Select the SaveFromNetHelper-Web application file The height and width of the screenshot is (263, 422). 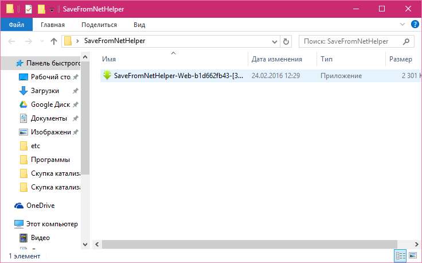click(x=178, y=76)
